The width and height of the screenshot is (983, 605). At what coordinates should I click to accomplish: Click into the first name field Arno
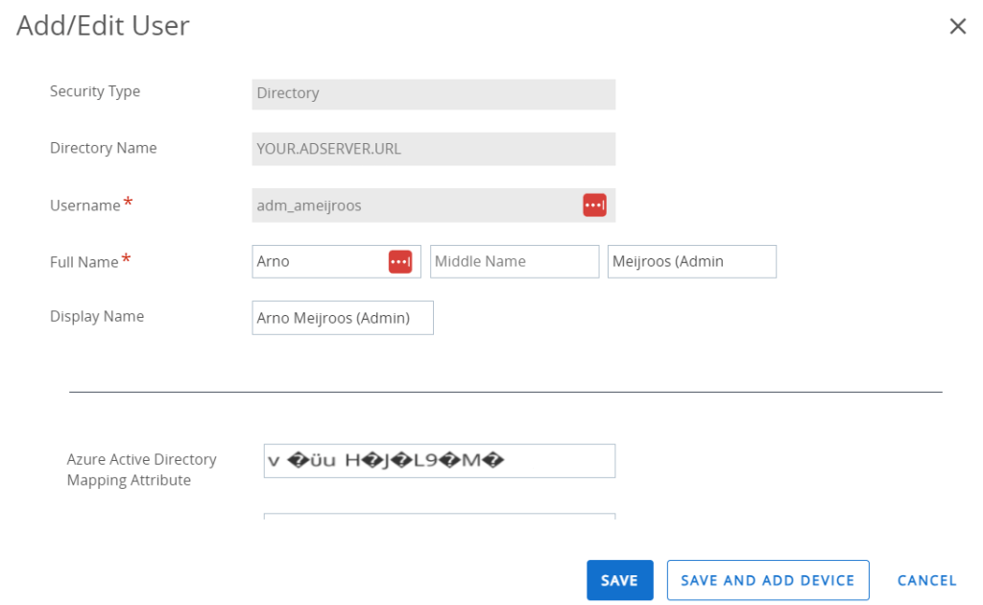click(x=317, y=261)
